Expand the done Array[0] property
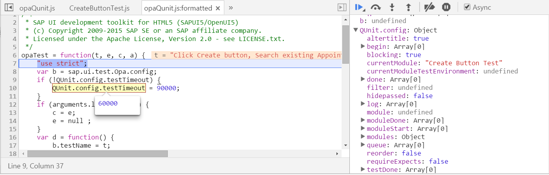The height and width of the screenshot is (175, 549). (x=363, y=79)
